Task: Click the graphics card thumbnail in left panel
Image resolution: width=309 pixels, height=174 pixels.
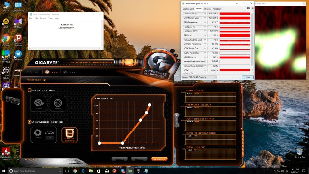Action: click(13, 100)
